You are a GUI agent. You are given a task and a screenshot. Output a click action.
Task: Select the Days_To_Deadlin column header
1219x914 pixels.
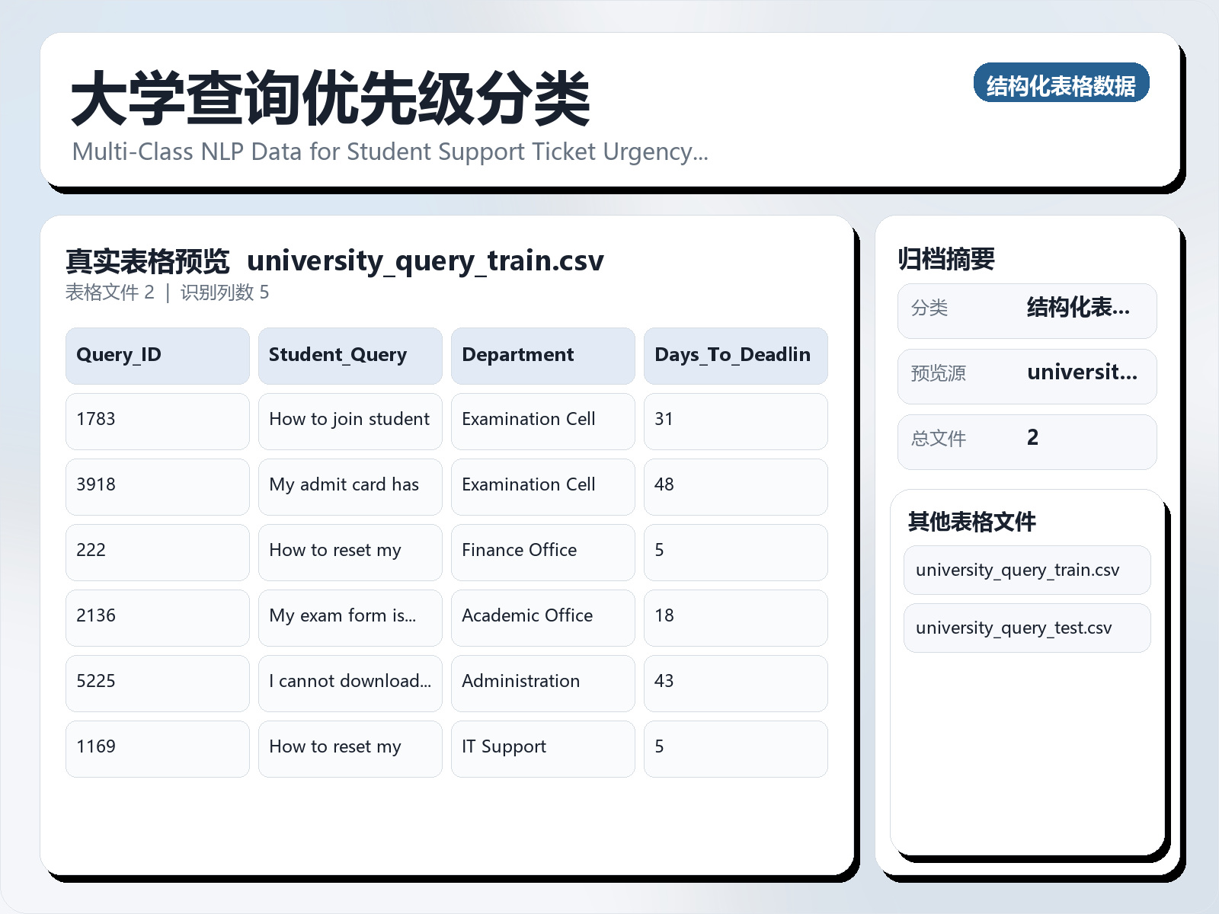click(x=735, y=355)
